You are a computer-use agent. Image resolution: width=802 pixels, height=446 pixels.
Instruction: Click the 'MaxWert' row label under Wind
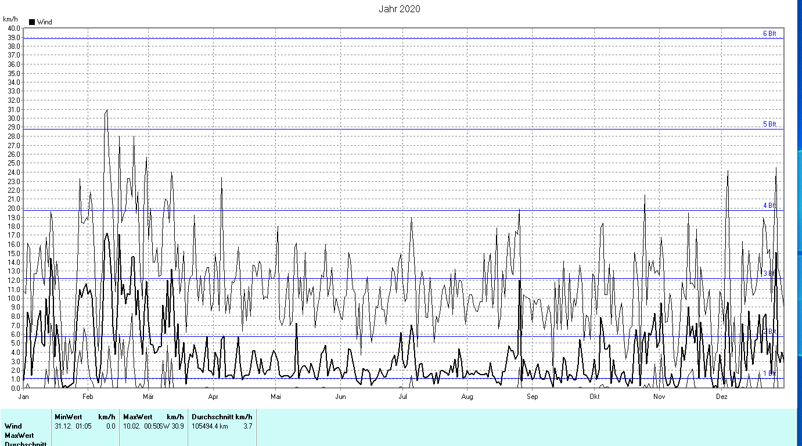pos(19,435)
